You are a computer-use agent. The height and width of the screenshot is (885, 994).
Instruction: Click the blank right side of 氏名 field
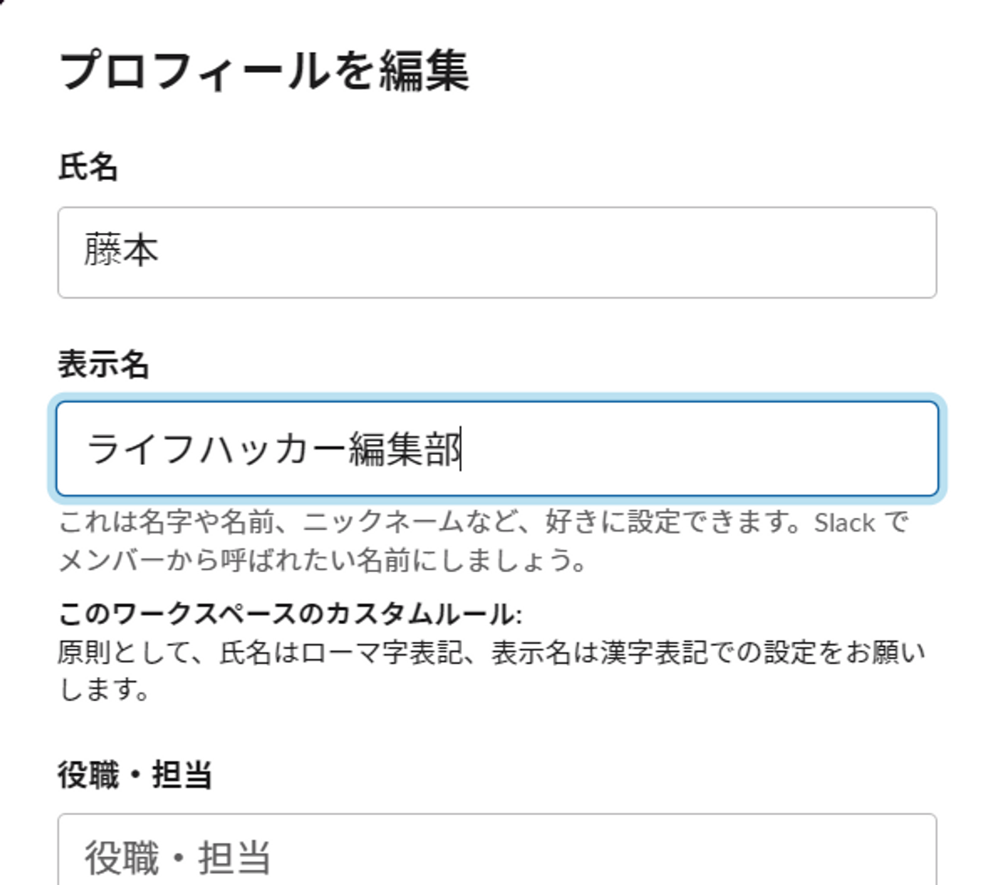click(x=699, y=252)
